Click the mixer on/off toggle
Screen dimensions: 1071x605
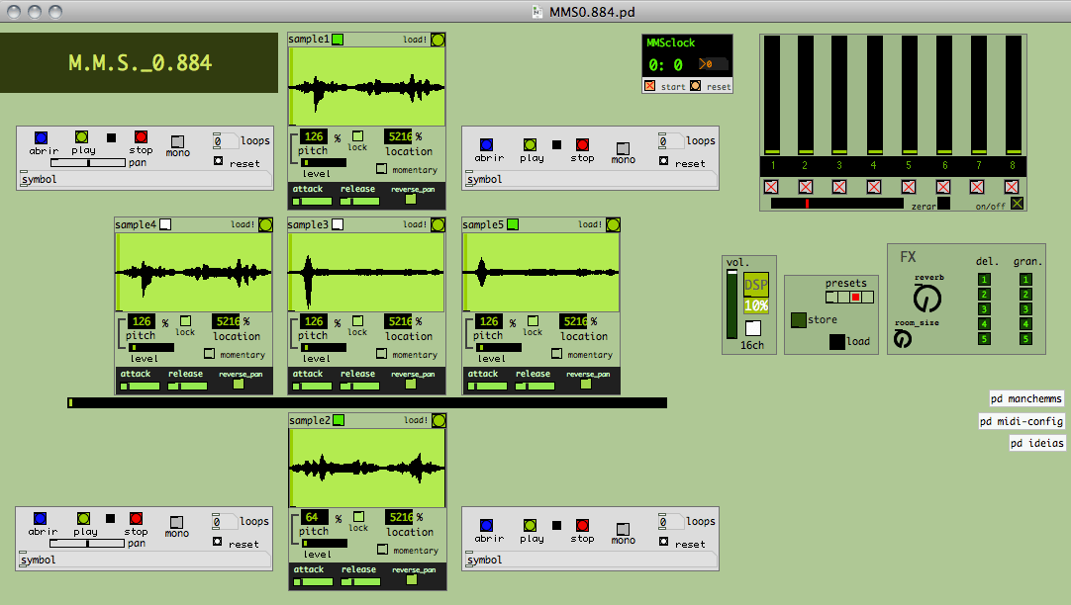click(x=1017, y=204)
